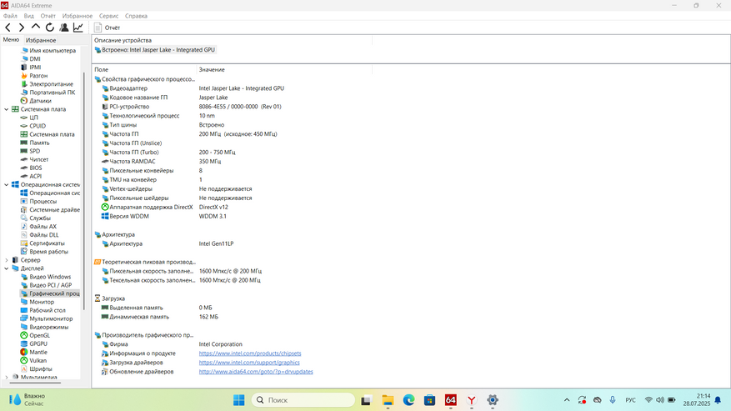Open Видеорежимы in the tree
The width and height of the screenshot is (731, 411).
[x=44, y=328]
